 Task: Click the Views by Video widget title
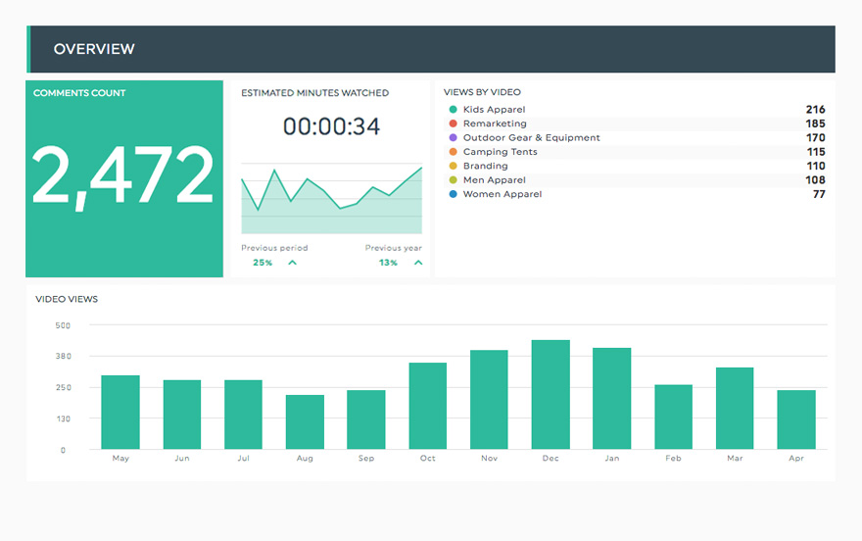point(482,93)
